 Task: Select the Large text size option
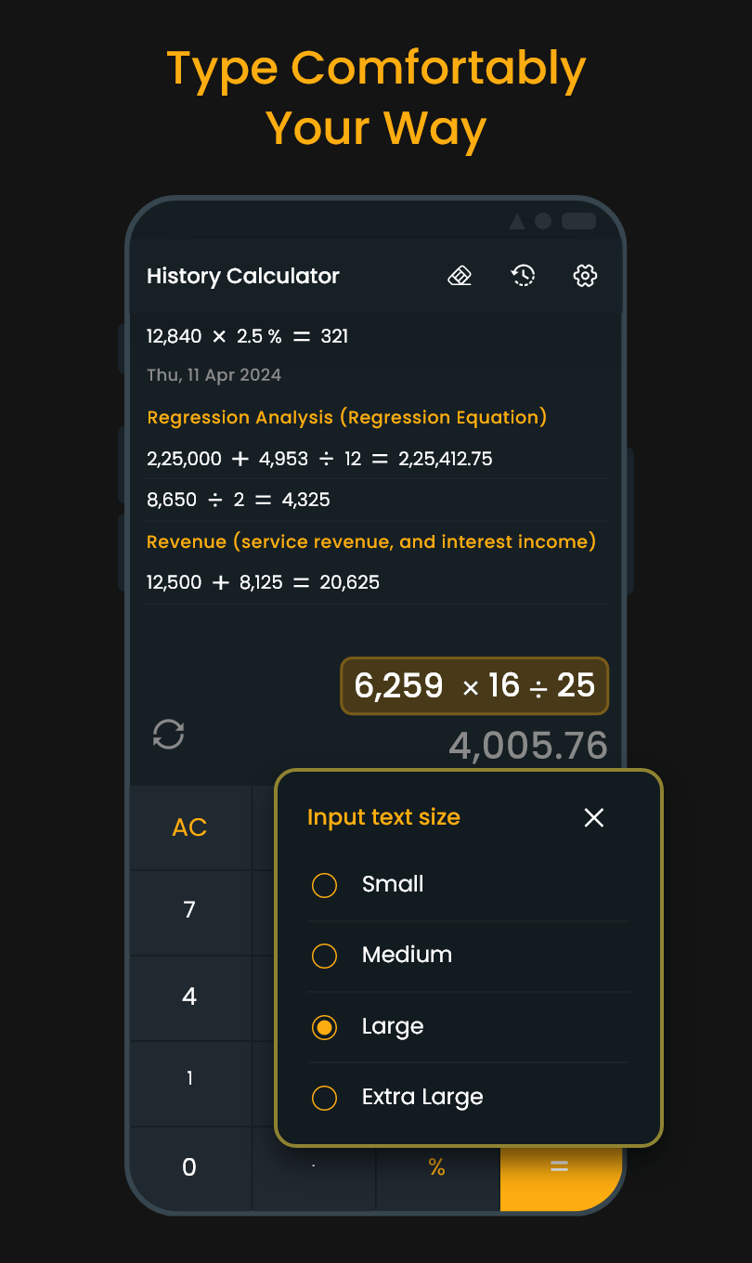[324, 1027]
